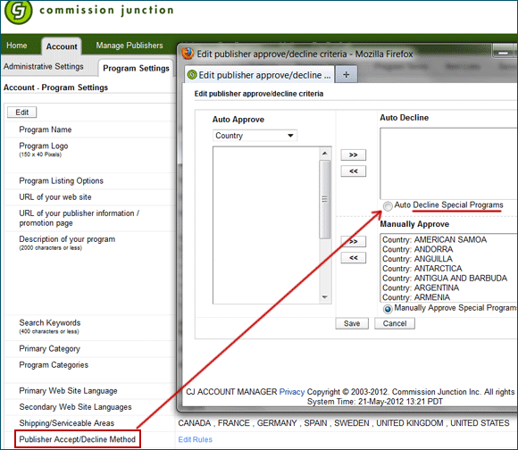This screenshot has height=450, width=518.
Task: Select Country: ARGENTINA in the list
Action: click(421, 287)
